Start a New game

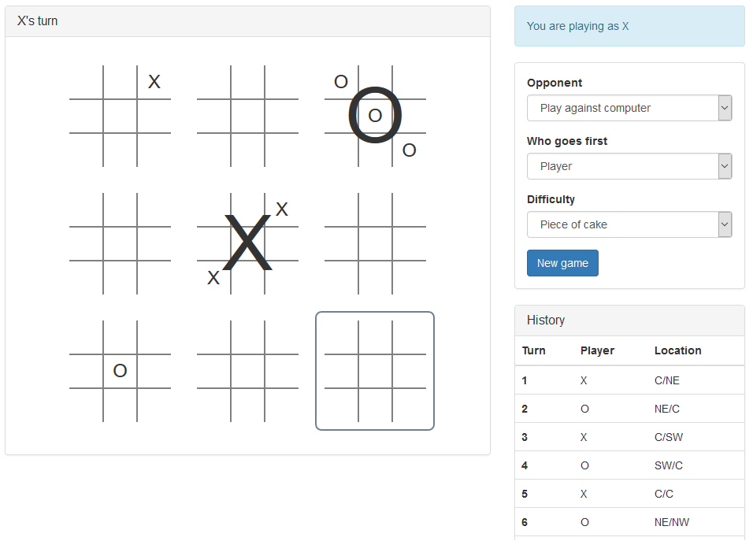(562, 263)
